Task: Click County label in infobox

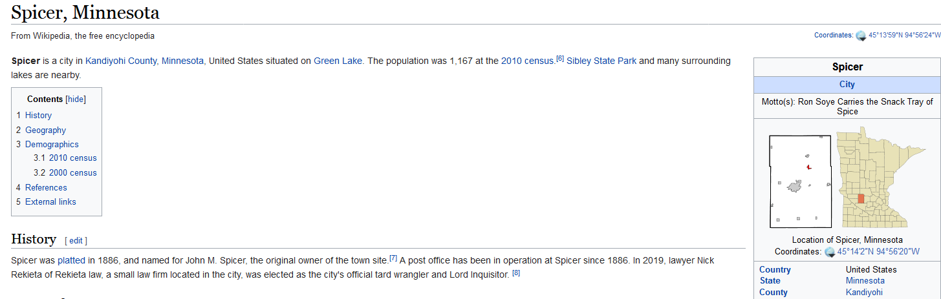Action: tap(773, 292)
